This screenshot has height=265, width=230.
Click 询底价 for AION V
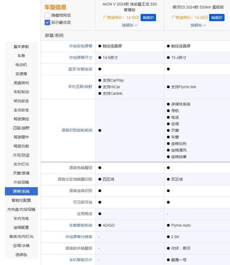pyautogui.click(x=148, y=18)
